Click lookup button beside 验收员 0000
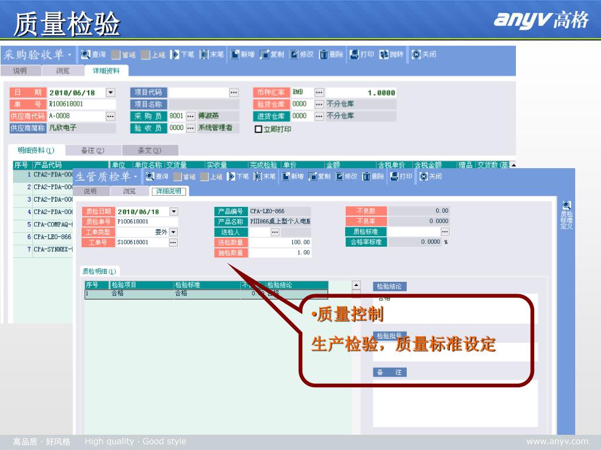Viewport: 601px width, 450px height. click(x=191, y=128)
